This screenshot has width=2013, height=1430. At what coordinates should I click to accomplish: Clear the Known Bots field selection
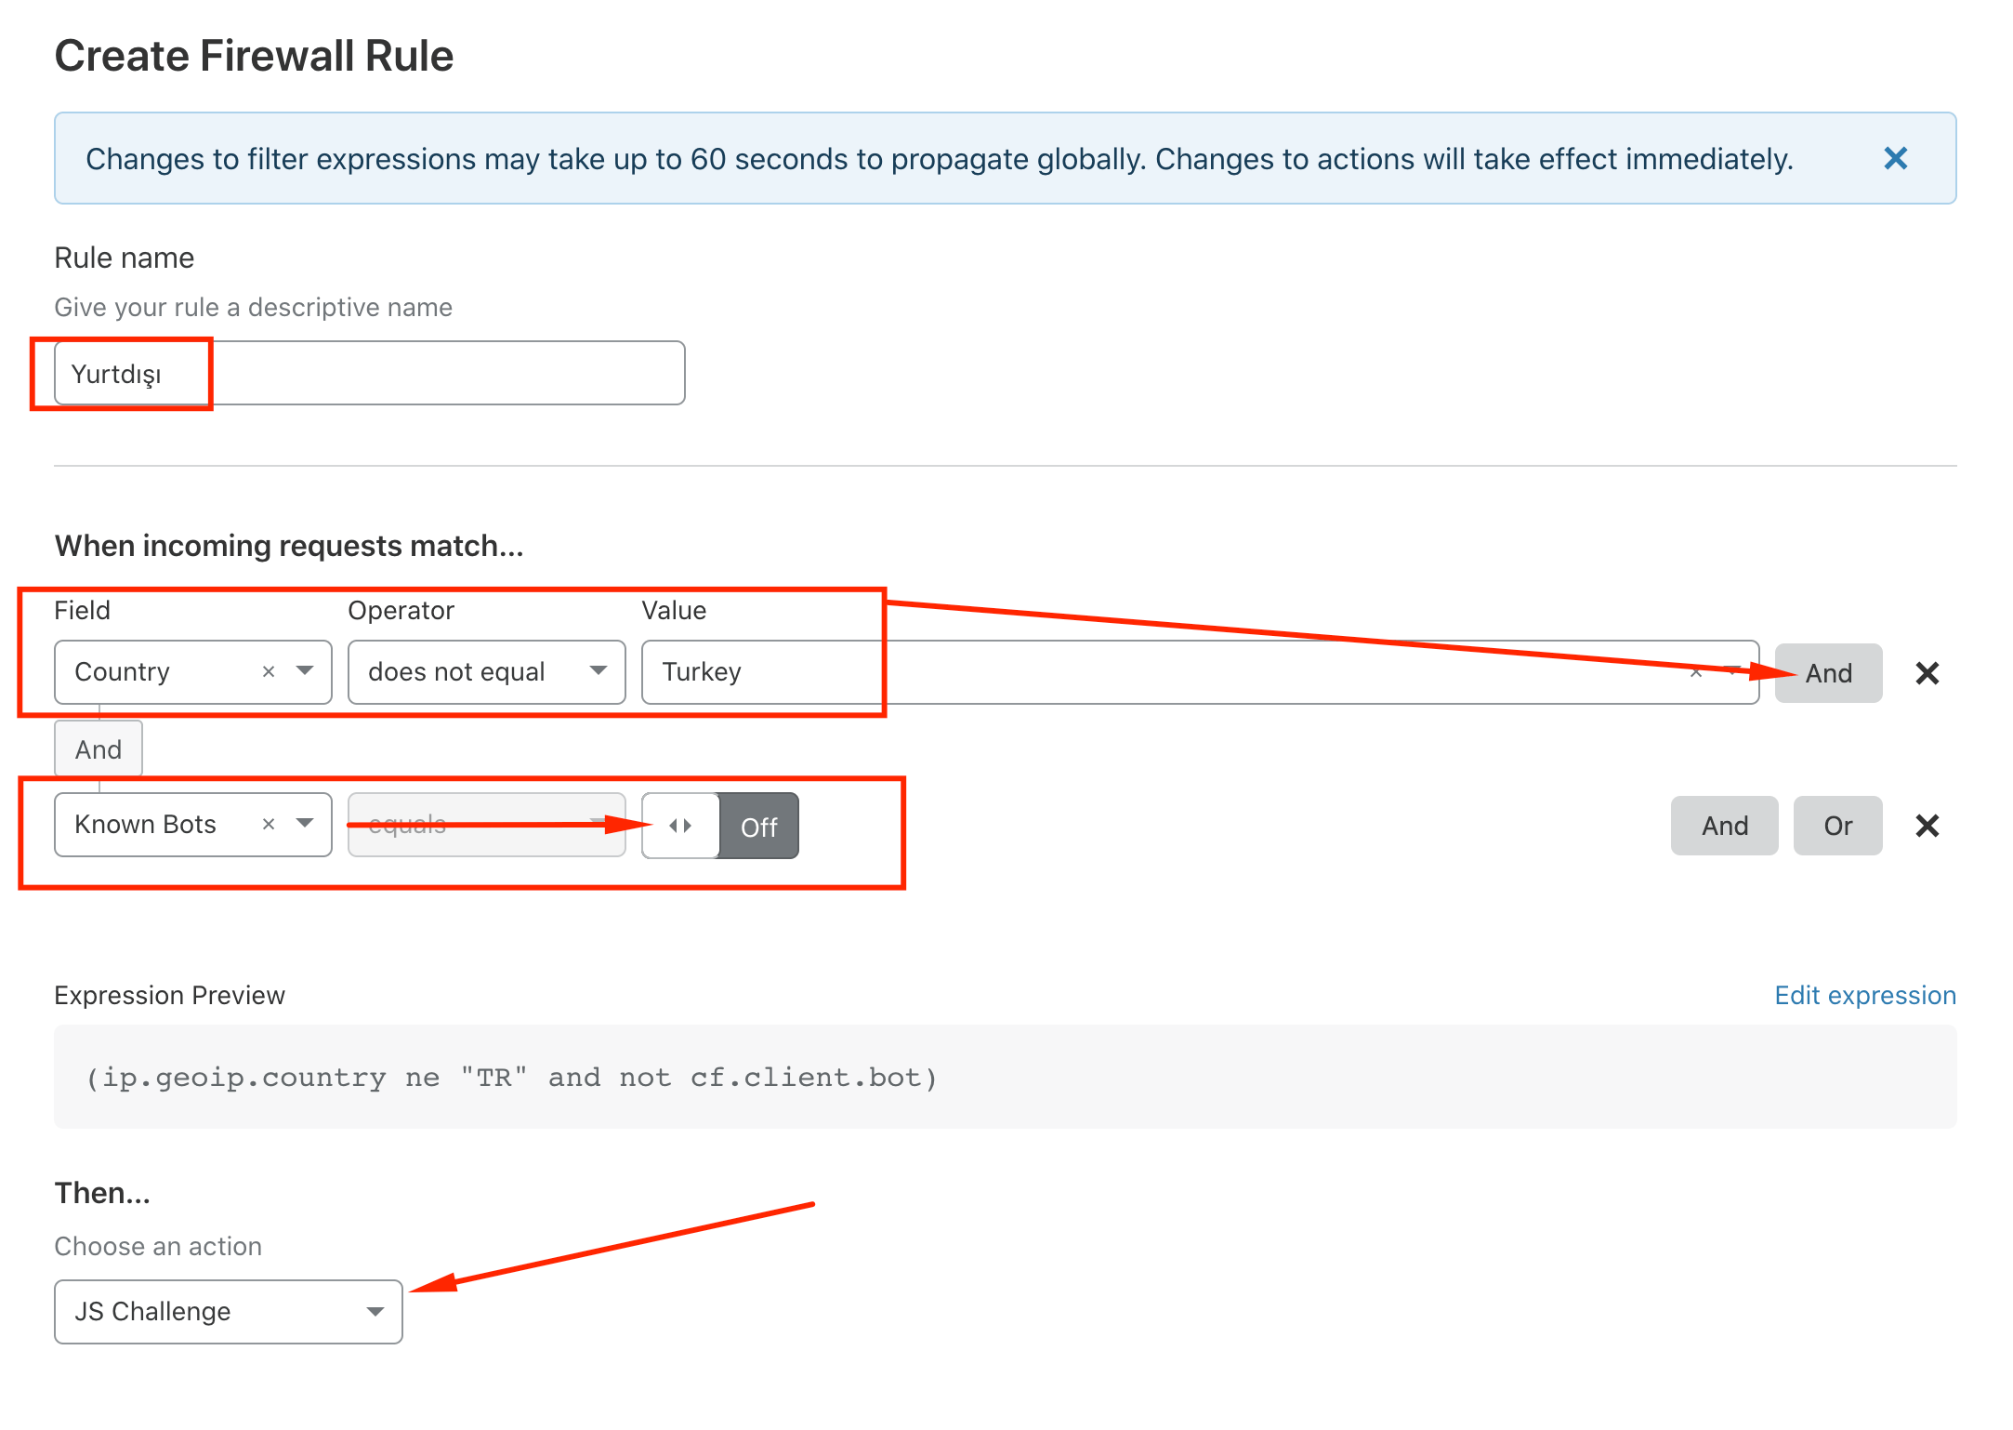click(269, 824)
